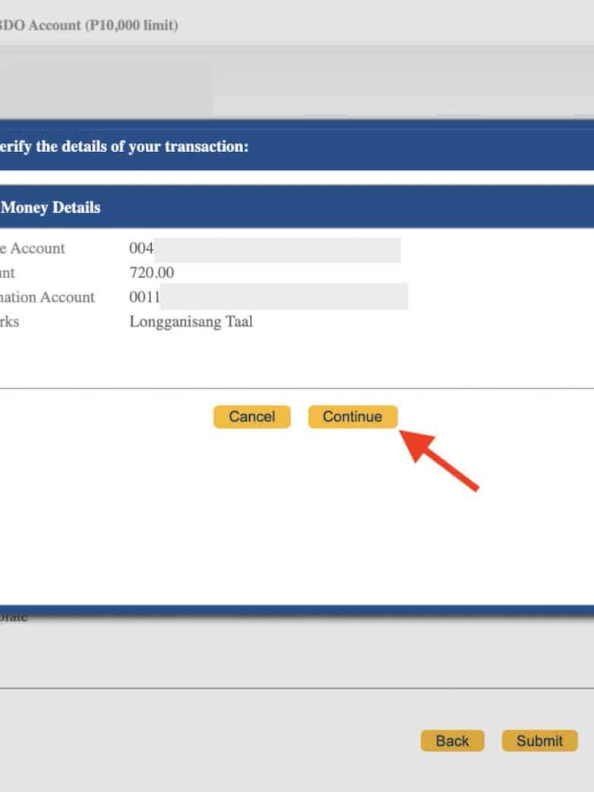Click the partially hidden Date label
Viewport: 594px width, 792px height.
pos(14,617)
